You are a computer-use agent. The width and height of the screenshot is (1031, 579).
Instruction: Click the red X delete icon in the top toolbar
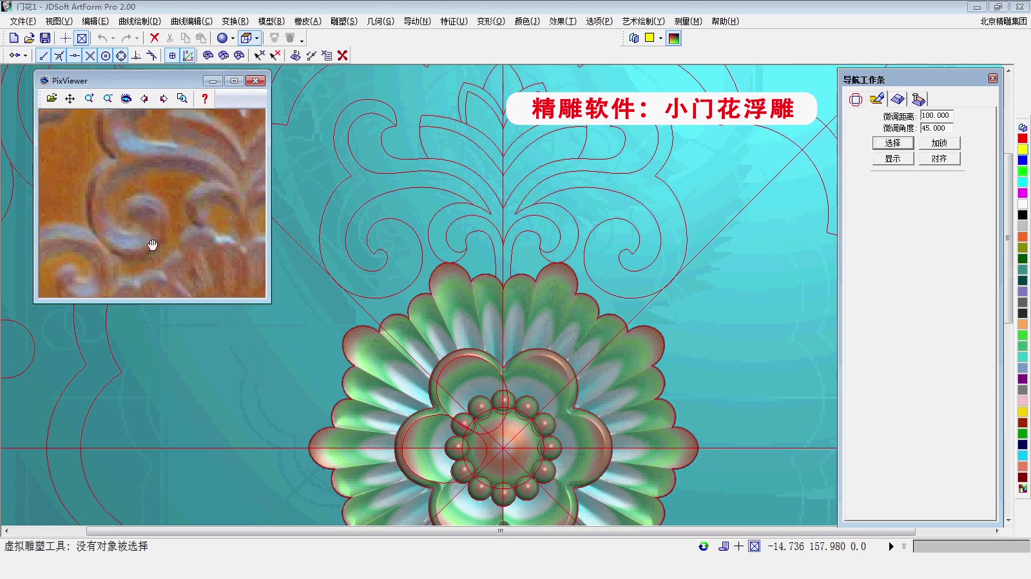click(154, 38)
